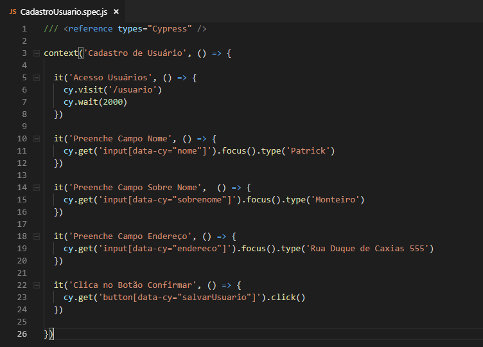The image size is (483, 347).
Task: Fold the 'Preenche Campo Nome' test block
Action: (36, 139)
